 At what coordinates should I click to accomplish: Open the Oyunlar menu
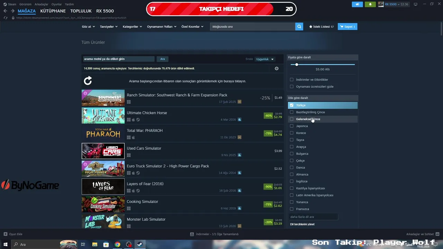pos(57,4)
